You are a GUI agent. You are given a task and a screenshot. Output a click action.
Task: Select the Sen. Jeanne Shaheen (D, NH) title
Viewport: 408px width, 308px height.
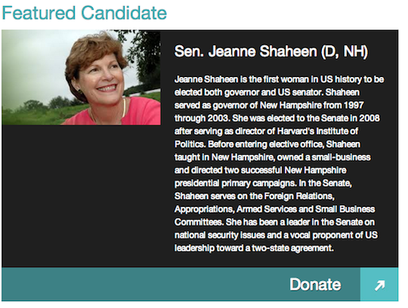click(x=271, y=51)
